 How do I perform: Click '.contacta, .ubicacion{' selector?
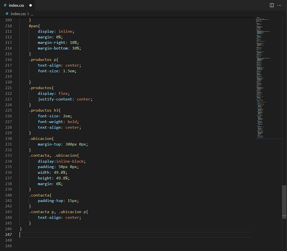[54, 155]
